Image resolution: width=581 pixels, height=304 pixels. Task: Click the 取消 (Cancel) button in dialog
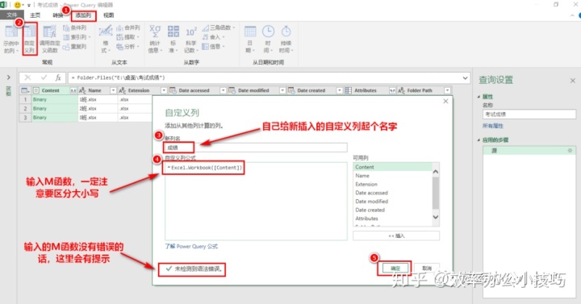[x=427, y=268]
